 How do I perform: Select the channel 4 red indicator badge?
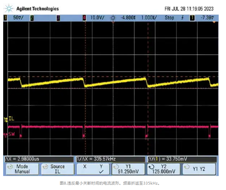[x=84, y=18]
